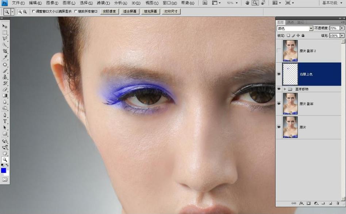Select the Clone Stamp tool
Image resolution: width=346 pixels, height=214 pixels.
(x=5, y=77)
